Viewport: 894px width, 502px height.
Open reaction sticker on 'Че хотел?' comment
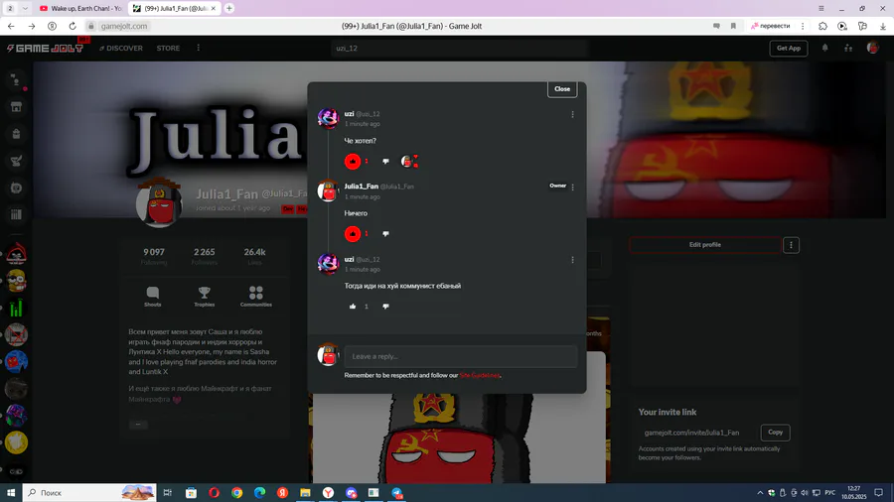click(x=409, y=161)
